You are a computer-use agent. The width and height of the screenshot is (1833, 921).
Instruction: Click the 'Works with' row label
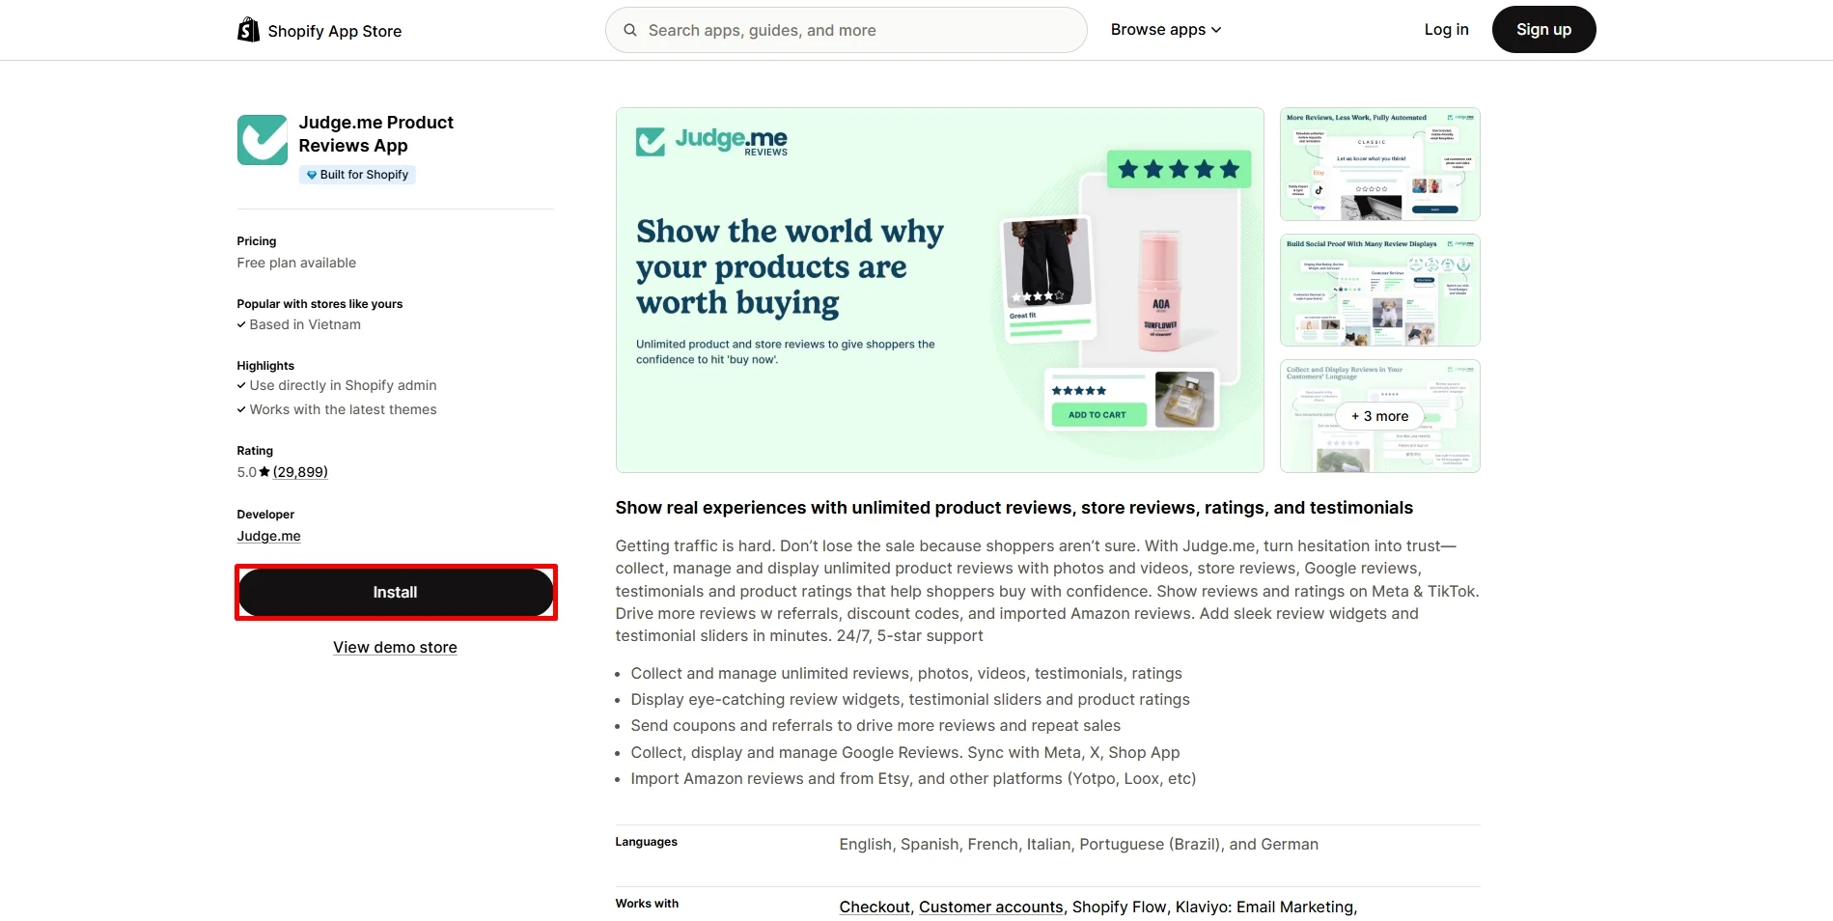[647, 904]
